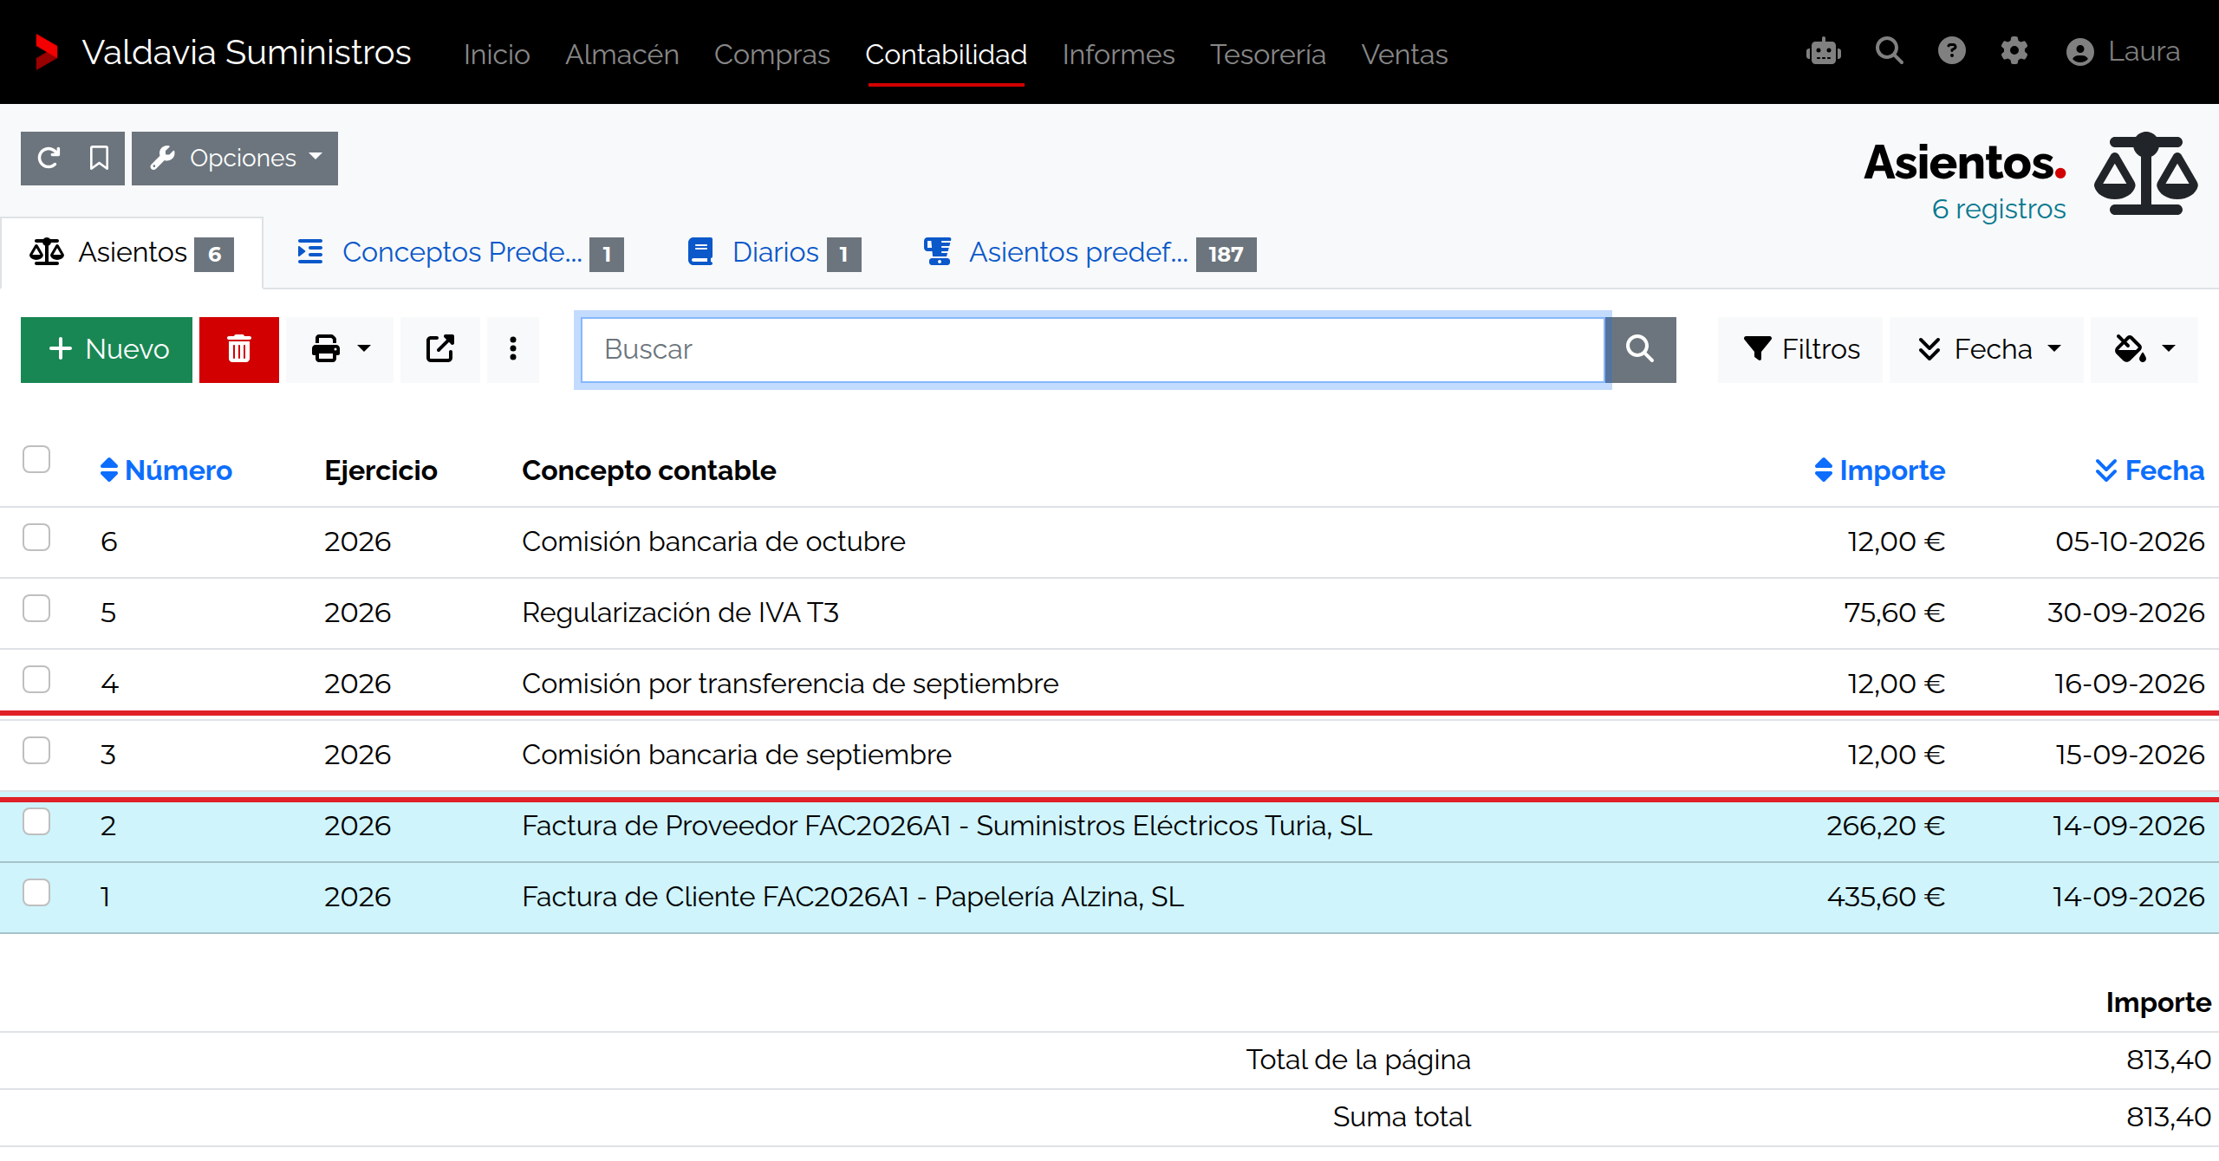
Task: Delete selected entries with red trash button
Action: [239, 349]
